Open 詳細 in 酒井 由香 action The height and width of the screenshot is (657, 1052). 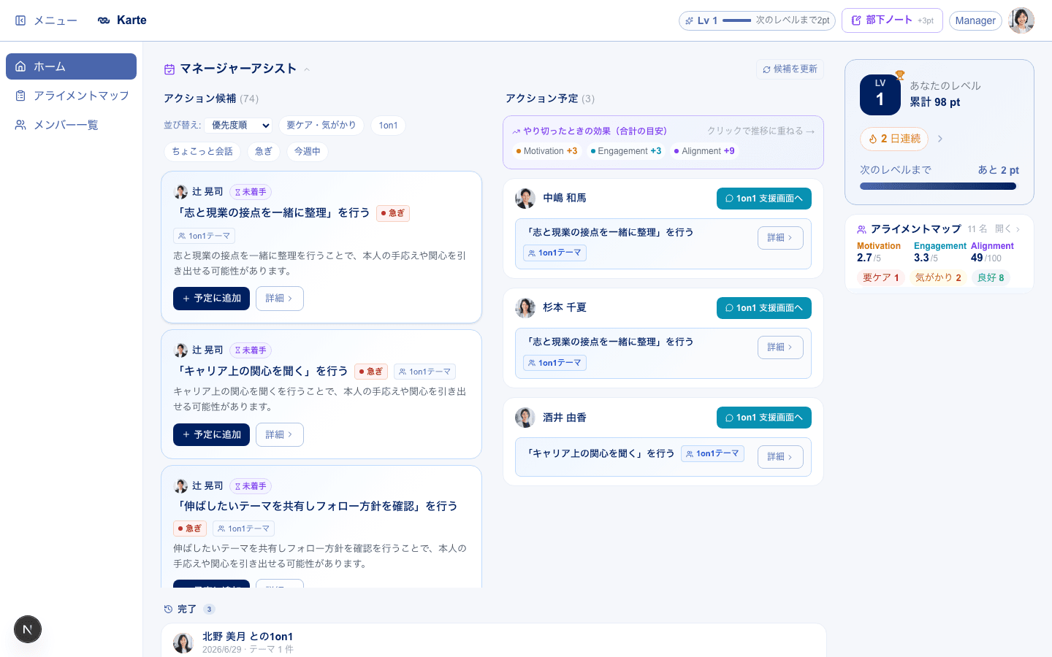click(780, 457)
